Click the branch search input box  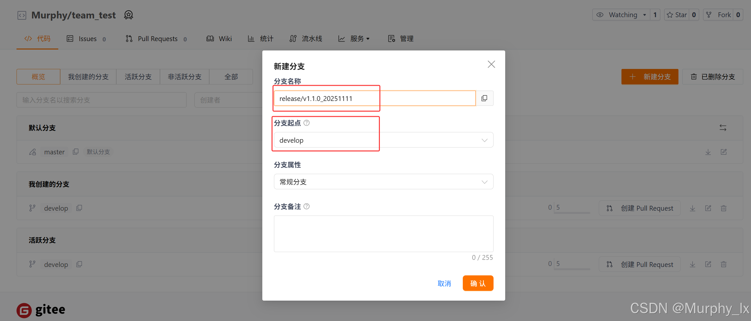pyautogui.click(x=101, y=100)
